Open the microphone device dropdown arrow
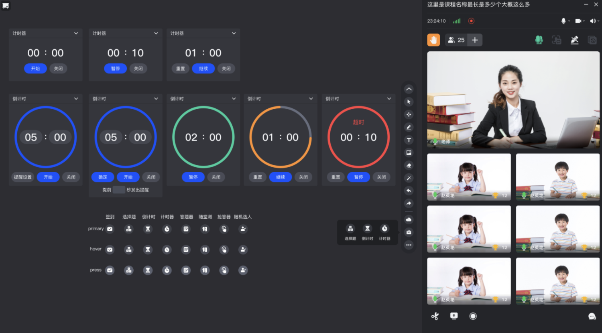602x333 pixels. (569, 21)
